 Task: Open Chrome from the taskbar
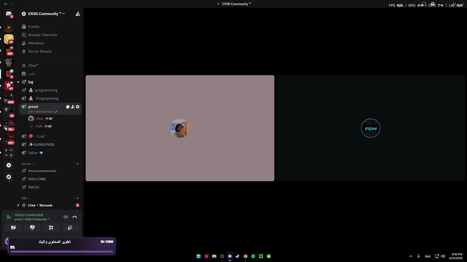point(246,256)
